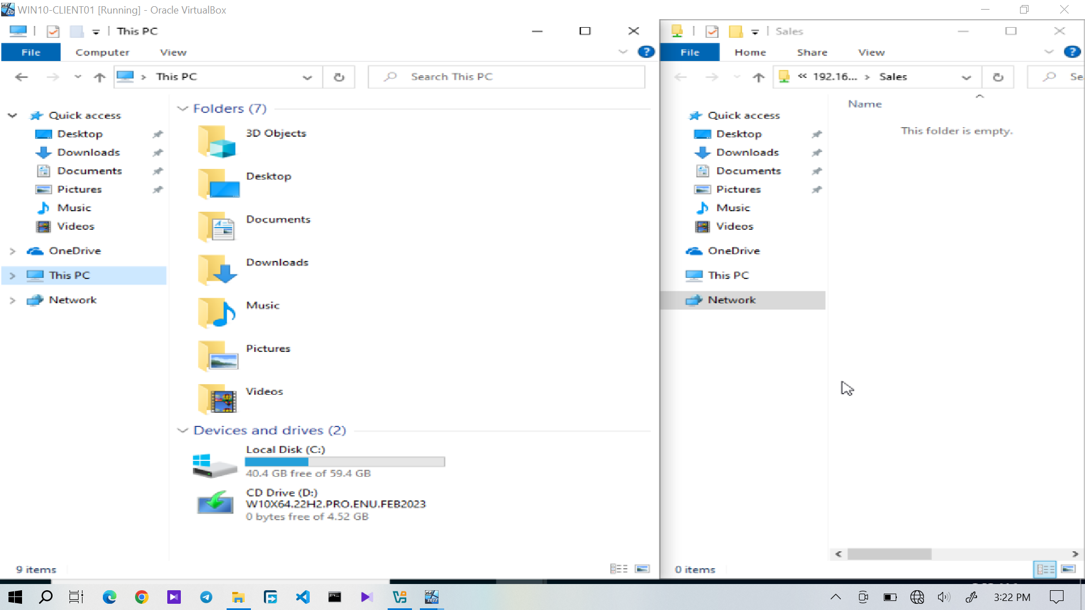The height and width of the screenshot is (610, 1085).
Task: Open Microsoft Edge from the taskbar
Action: [x=109, y=597]
